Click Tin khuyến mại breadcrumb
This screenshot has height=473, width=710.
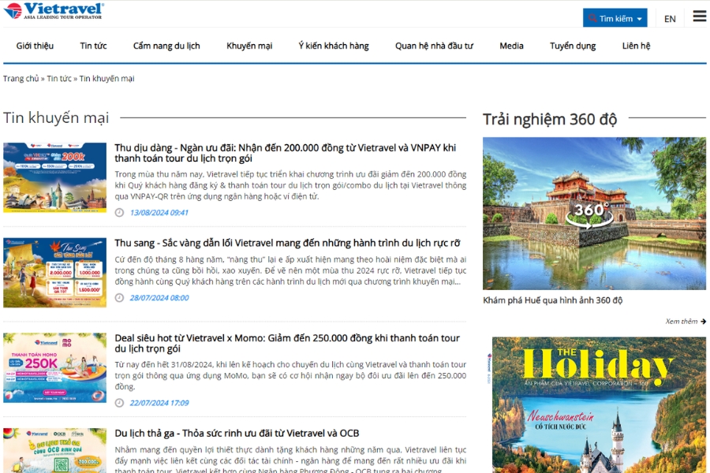pyautogui.click(x=106, y=78)
